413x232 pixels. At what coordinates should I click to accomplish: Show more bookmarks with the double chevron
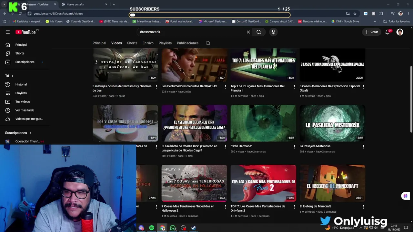click(x=375, y=22)
